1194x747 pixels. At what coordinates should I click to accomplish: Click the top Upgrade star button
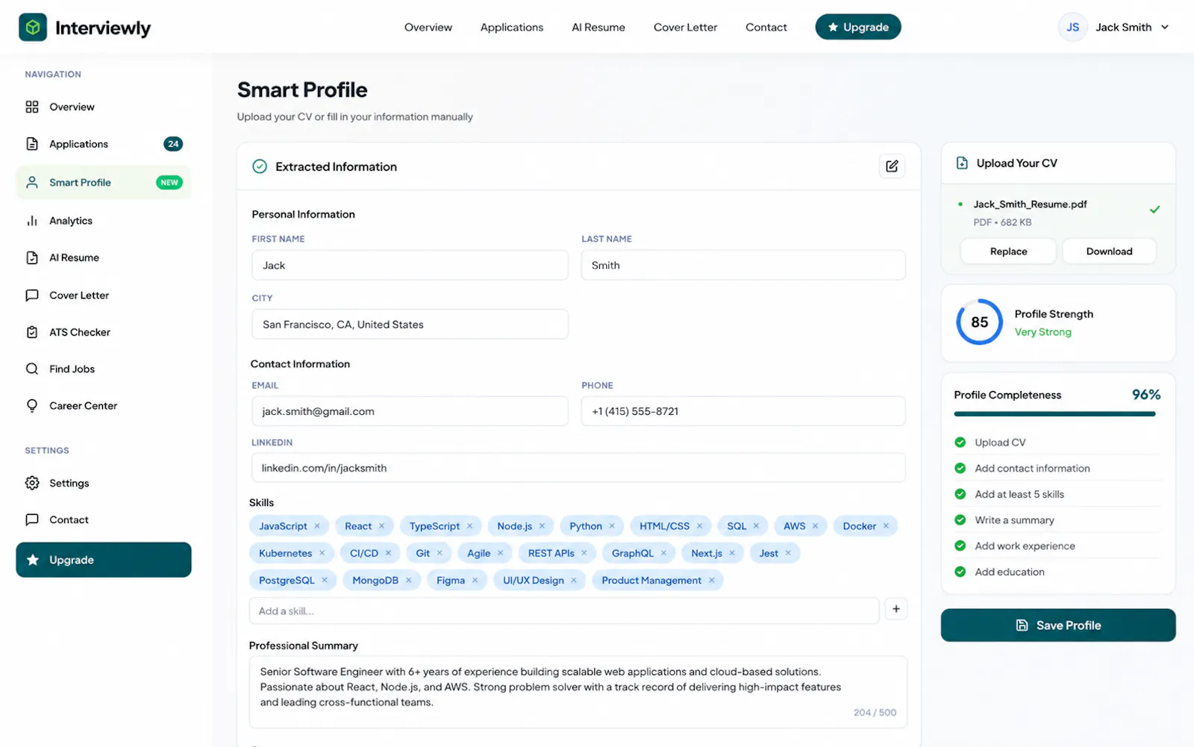858,28
